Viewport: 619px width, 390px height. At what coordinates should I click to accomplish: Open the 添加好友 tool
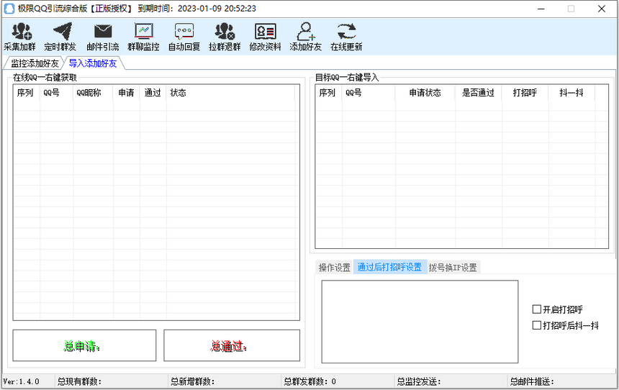pyautogui.click(x=306, y=37)
